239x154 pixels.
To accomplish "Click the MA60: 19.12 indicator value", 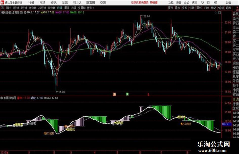I will (77, 12).
